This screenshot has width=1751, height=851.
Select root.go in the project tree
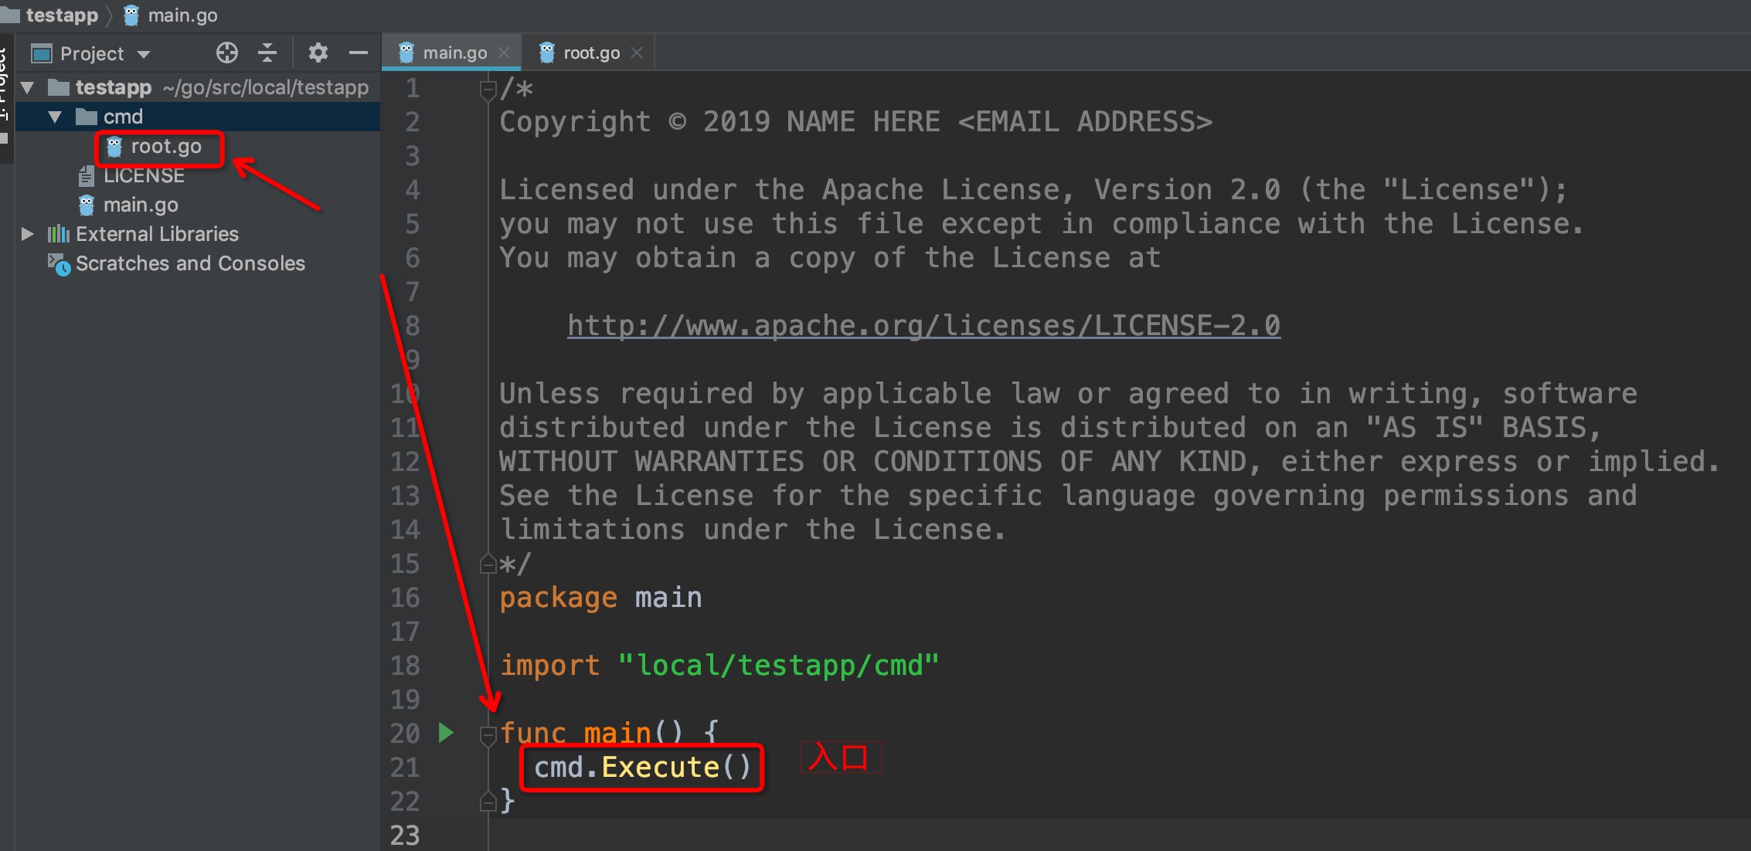(x=165, y=147)
